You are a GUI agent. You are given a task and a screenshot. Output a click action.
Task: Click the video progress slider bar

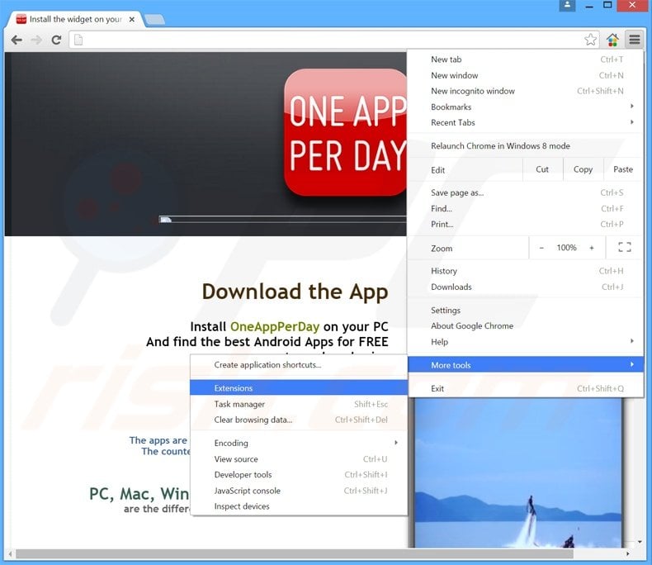tap(283, 219)
